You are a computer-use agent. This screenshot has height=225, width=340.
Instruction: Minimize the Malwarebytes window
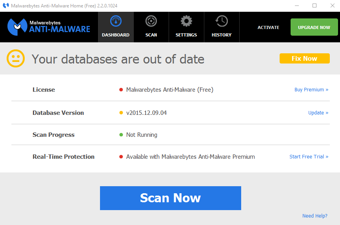tap(297, 5)
